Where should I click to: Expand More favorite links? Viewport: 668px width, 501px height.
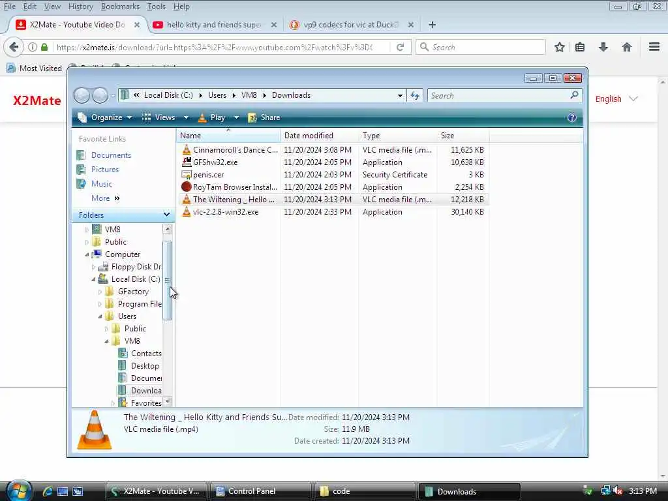(105, 198)
